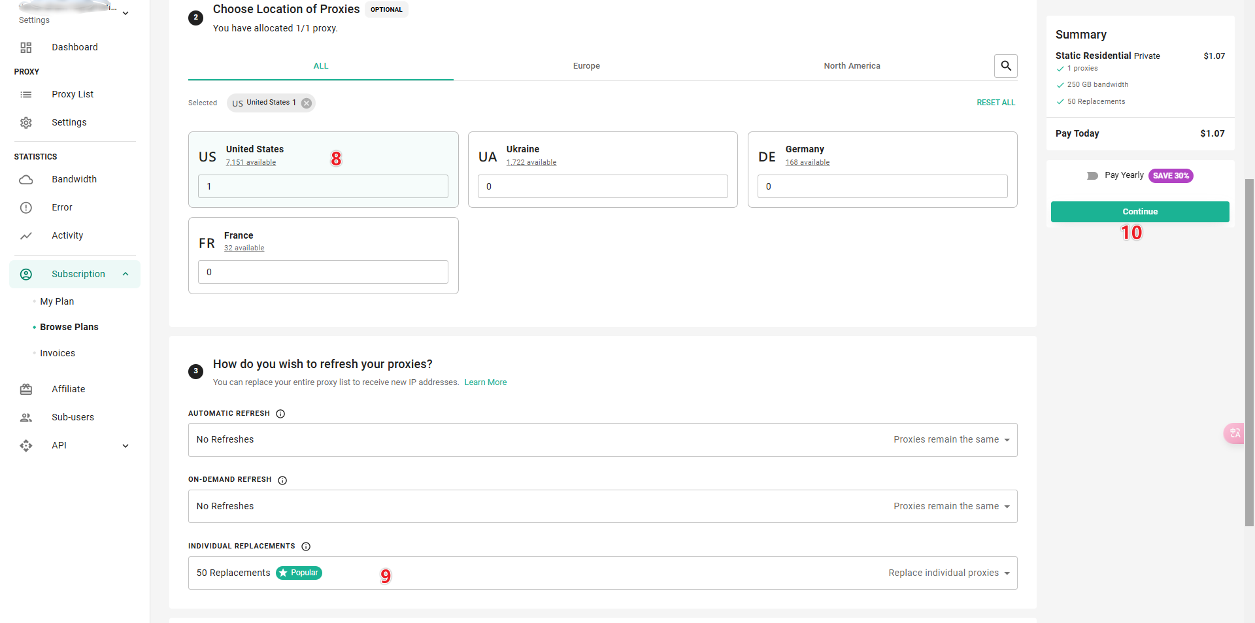Click the Sub-users people icon

click(x=26, y=418)
